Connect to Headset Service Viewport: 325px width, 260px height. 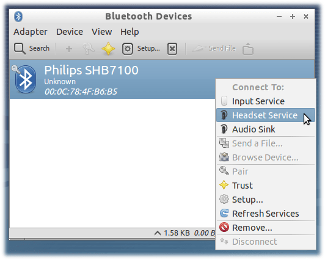pos(266,115)
